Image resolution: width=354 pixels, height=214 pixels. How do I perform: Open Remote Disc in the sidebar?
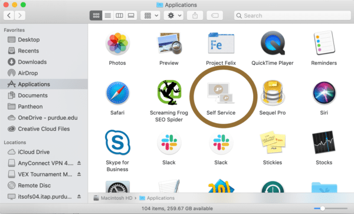[x=44, y=185]
